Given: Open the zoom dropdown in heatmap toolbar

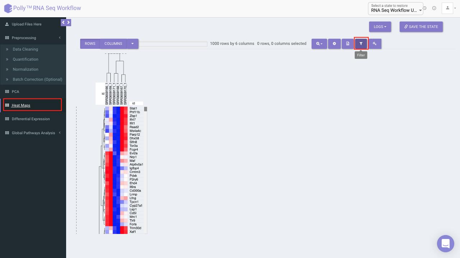Looking at the screenshot, I should 319,43.
